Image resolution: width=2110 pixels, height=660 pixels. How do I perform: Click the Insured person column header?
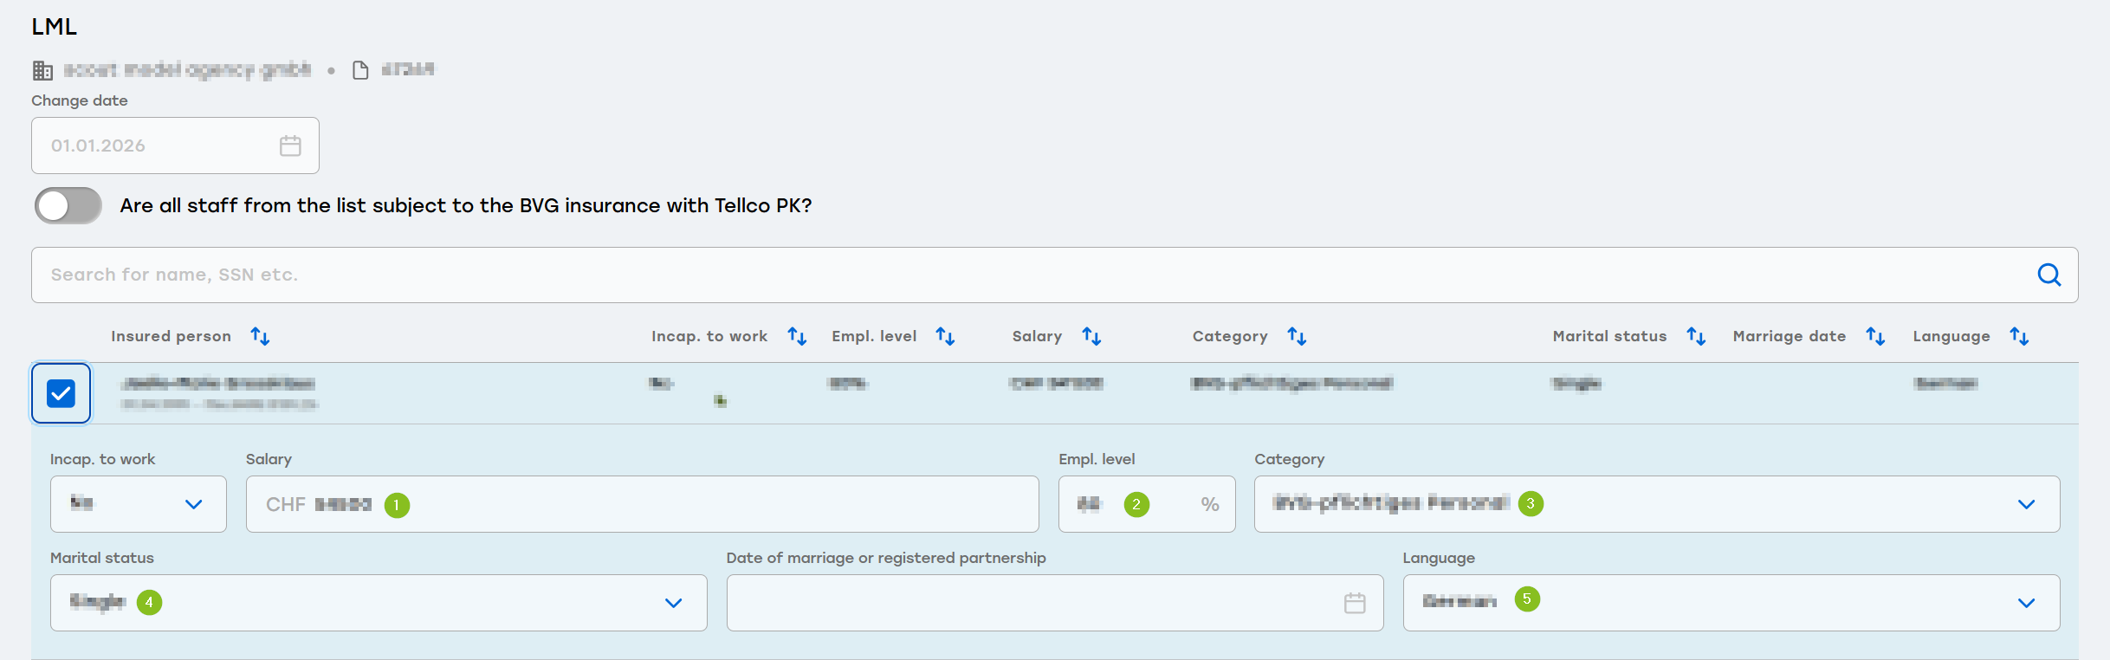(x=171, y=336)
